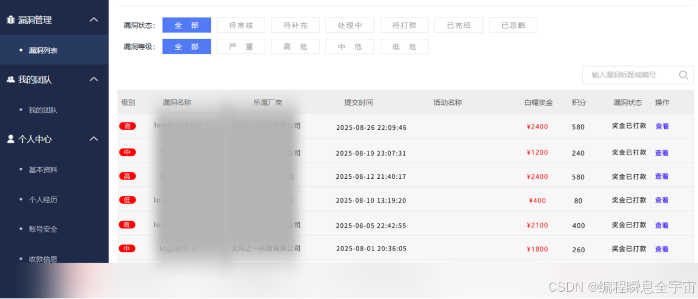Click the 白帽奖金 column header
Image resolution: width=698 pixels, height=299 pixels.
538,102
